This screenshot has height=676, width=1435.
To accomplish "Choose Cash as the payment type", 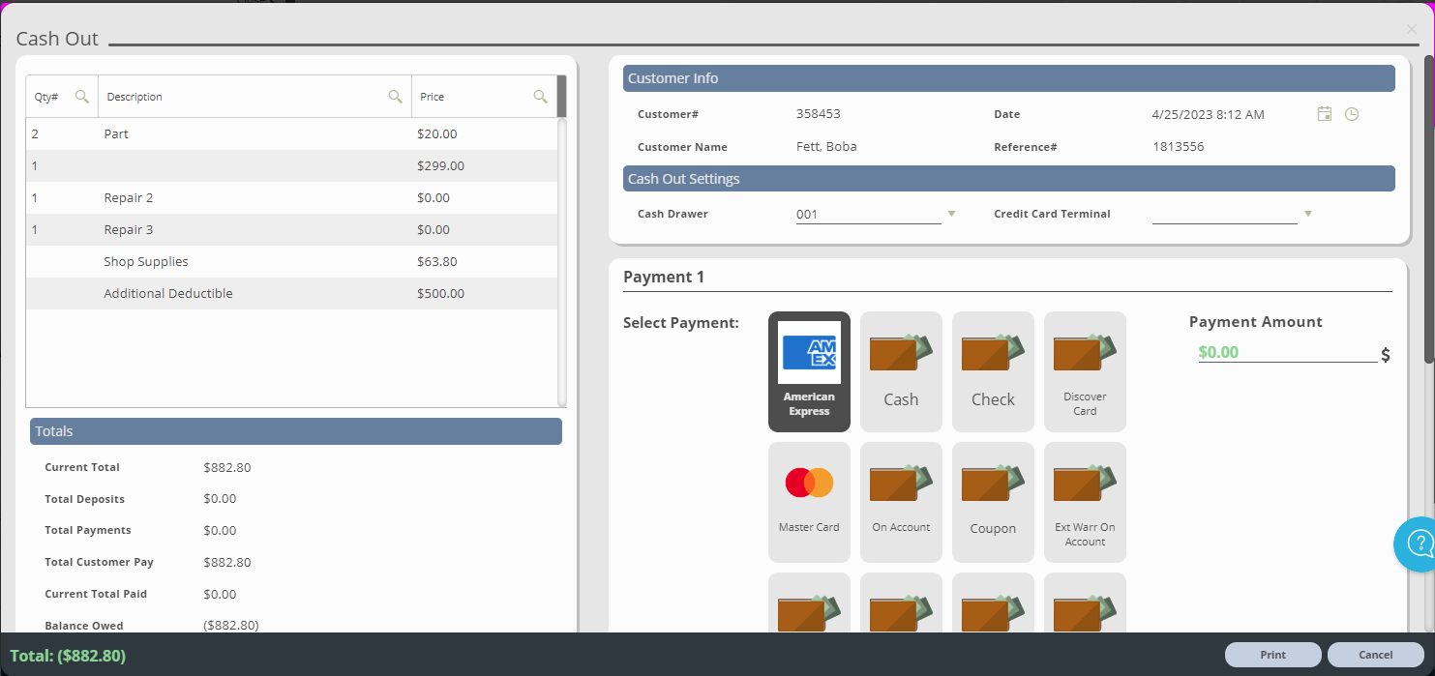I will [901, 371].
